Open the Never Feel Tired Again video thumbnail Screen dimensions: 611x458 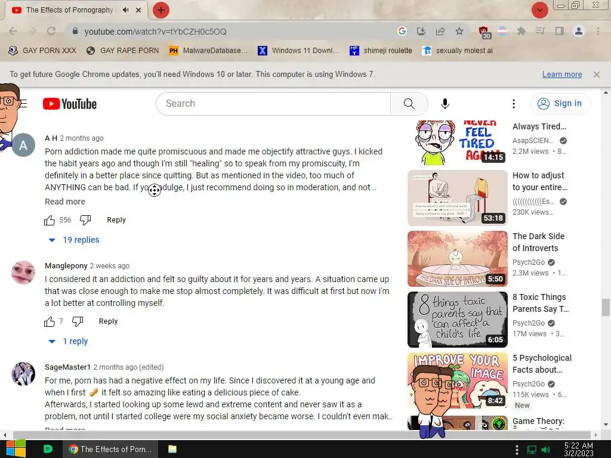pos(458,142)
